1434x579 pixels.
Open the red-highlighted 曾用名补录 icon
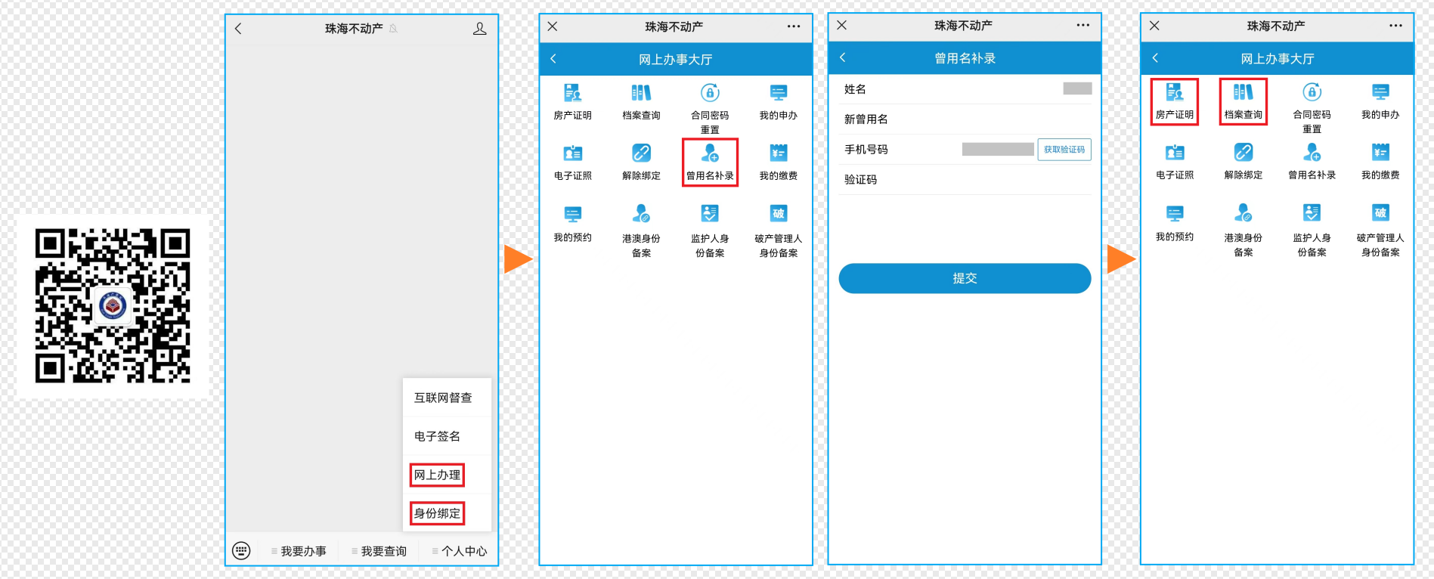coord(709,162)
